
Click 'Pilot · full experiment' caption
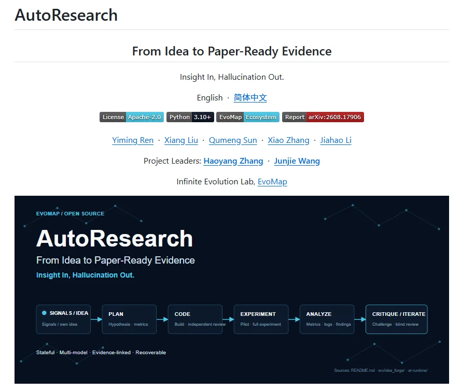pos(260,324)
